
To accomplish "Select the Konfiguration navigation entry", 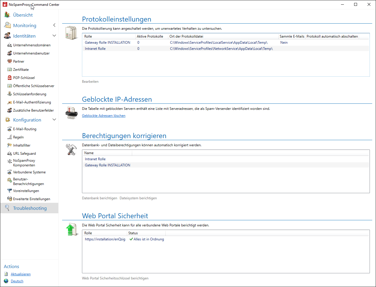I will pos(27,120).
